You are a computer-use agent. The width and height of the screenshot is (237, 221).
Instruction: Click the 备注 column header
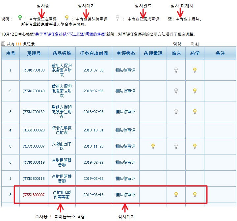point(220,53)
